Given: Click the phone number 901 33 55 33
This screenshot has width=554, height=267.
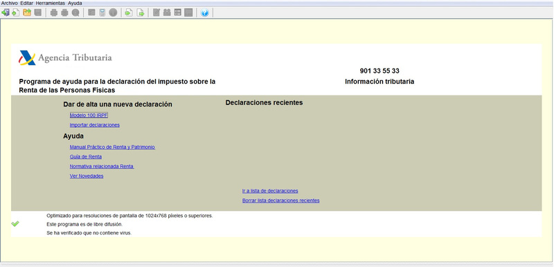Looking at the screenshot, I should tap(379, 71).
